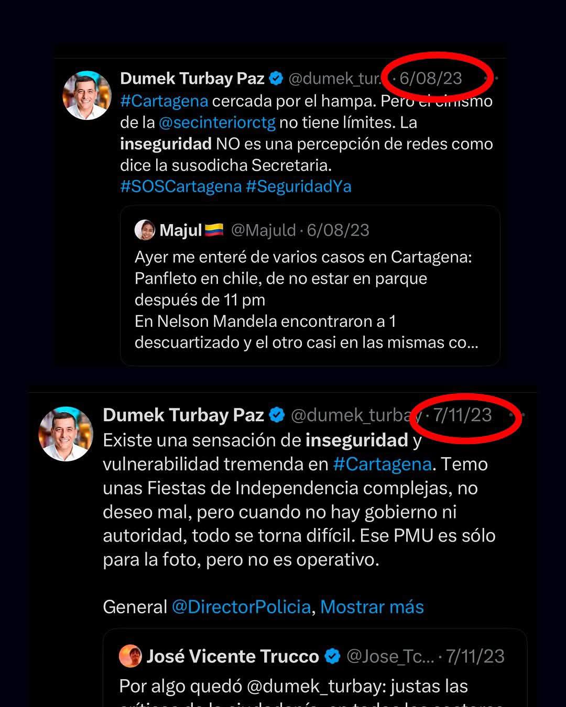This screenshot has width=566, height=707.
Task: Expand the tweet with Mostrar más
Action: (372, 607)
